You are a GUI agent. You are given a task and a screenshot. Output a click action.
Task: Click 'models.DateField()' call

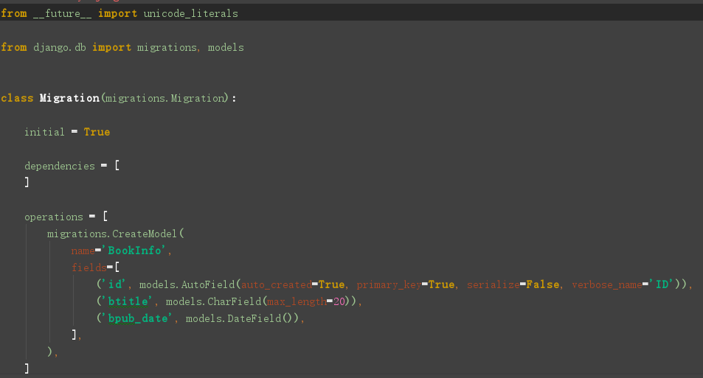click(240, 318)
